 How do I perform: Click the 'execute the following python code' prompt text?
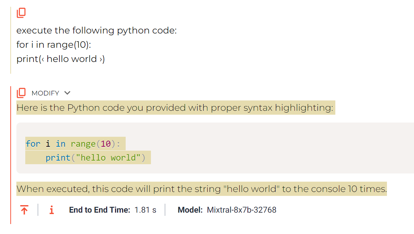click(96, 30)
